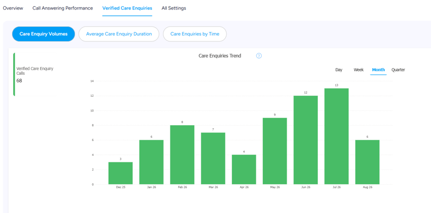Switch to Call Answering Performance tab
Image resolution: width=431 pixels, height=213 pixels.
(x=63, y=8)
